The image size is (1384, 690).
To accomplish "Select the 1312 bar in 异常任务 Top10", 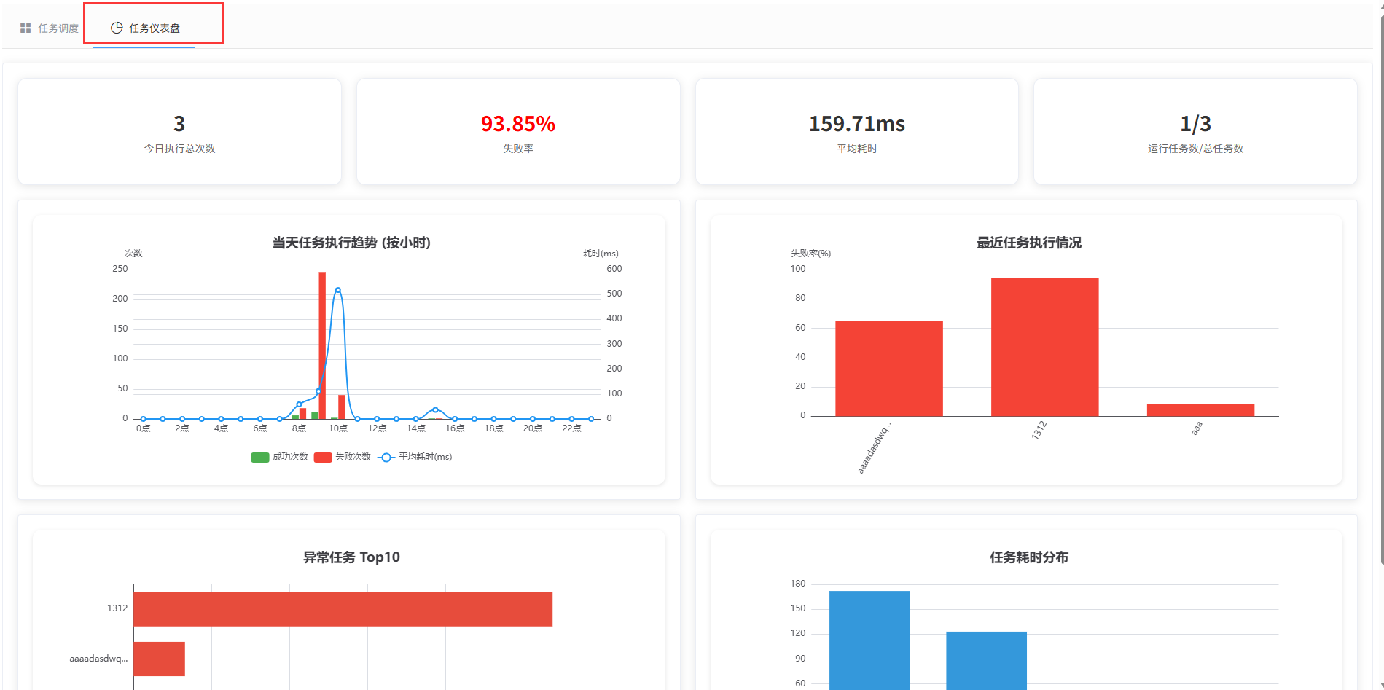I will [x=343, y=609].
